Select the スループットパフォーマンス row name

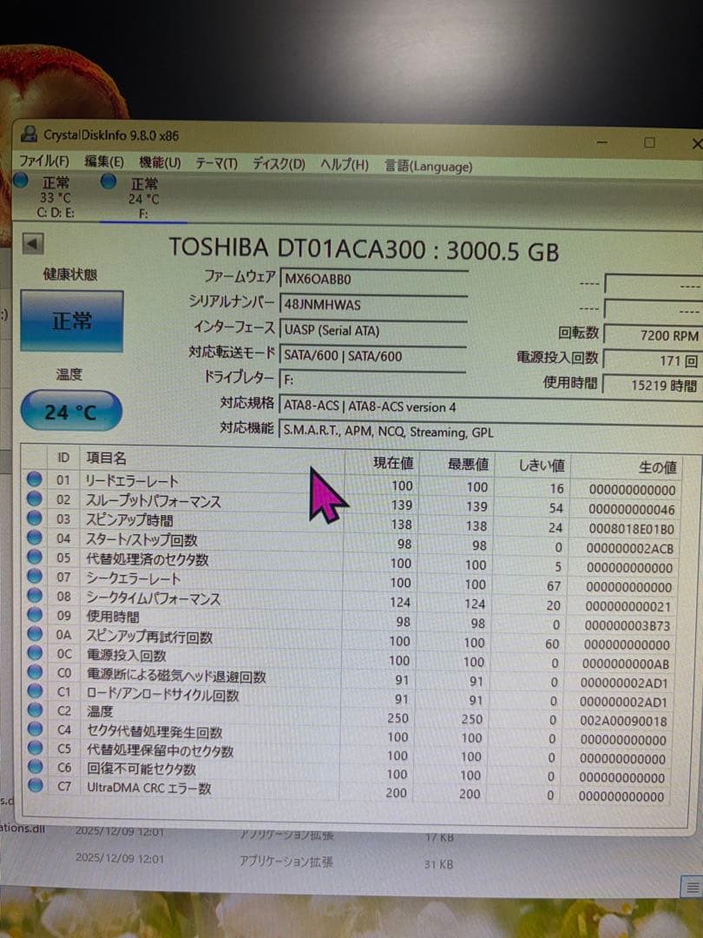pos(153,501)
